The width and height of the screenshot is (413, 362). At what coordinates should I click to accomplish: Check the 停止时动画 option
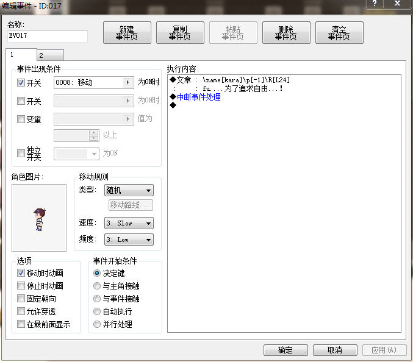pos(21,285)
